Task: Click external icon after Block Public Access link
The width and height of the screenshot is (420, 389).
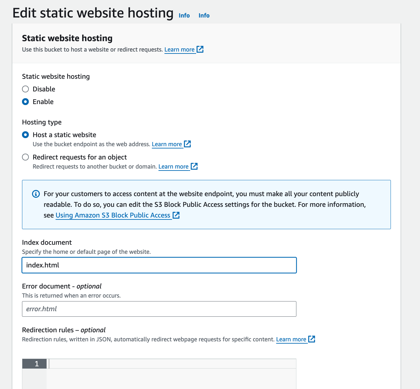Action: click(176, 215)
